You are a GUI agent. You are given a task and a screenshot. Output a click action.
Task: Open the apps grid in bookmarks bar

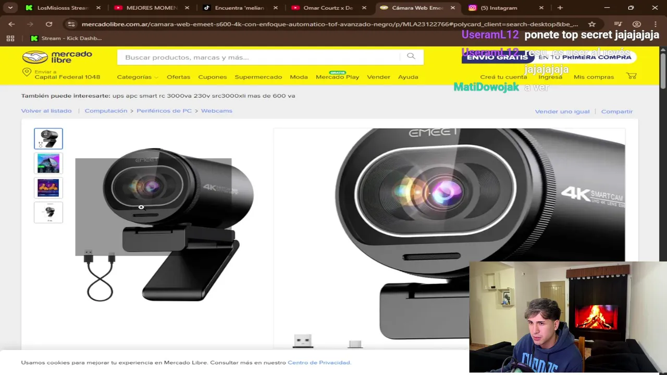click(x=10, y=38)
